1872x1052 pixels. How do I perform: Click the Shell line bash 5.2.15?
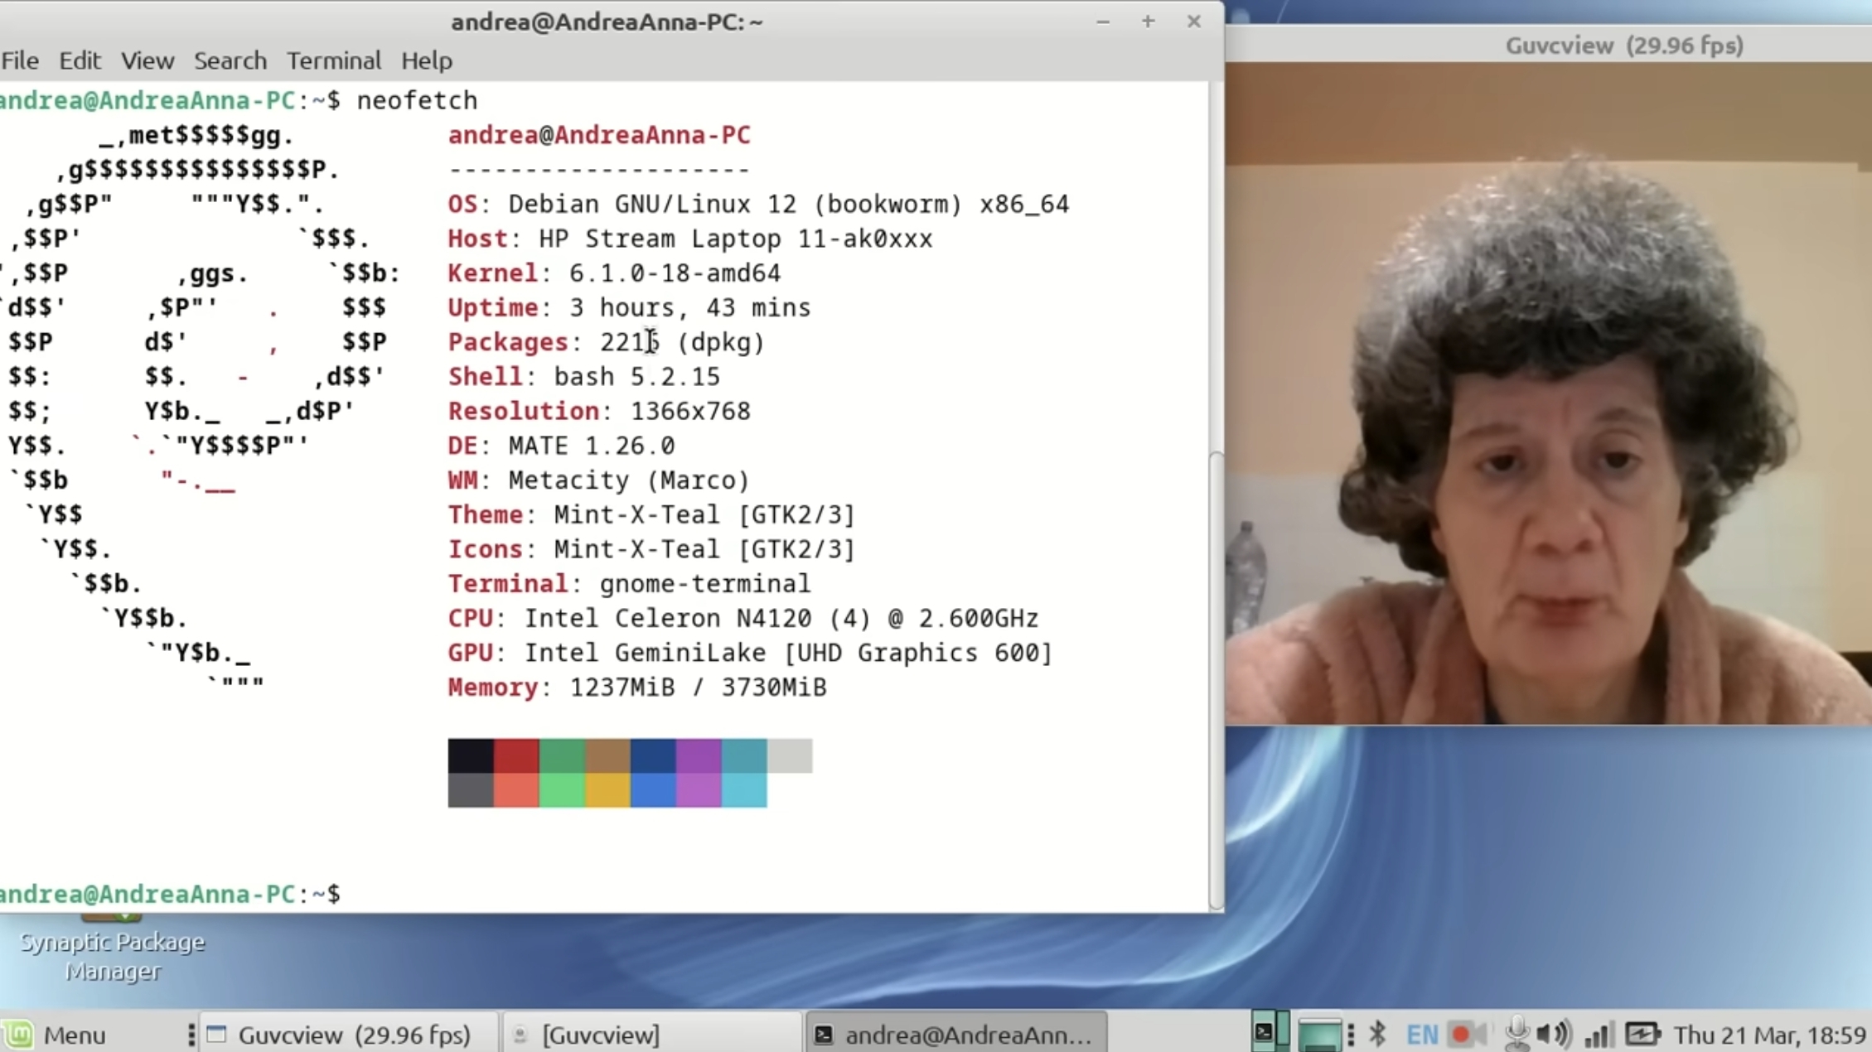point(584,377)
